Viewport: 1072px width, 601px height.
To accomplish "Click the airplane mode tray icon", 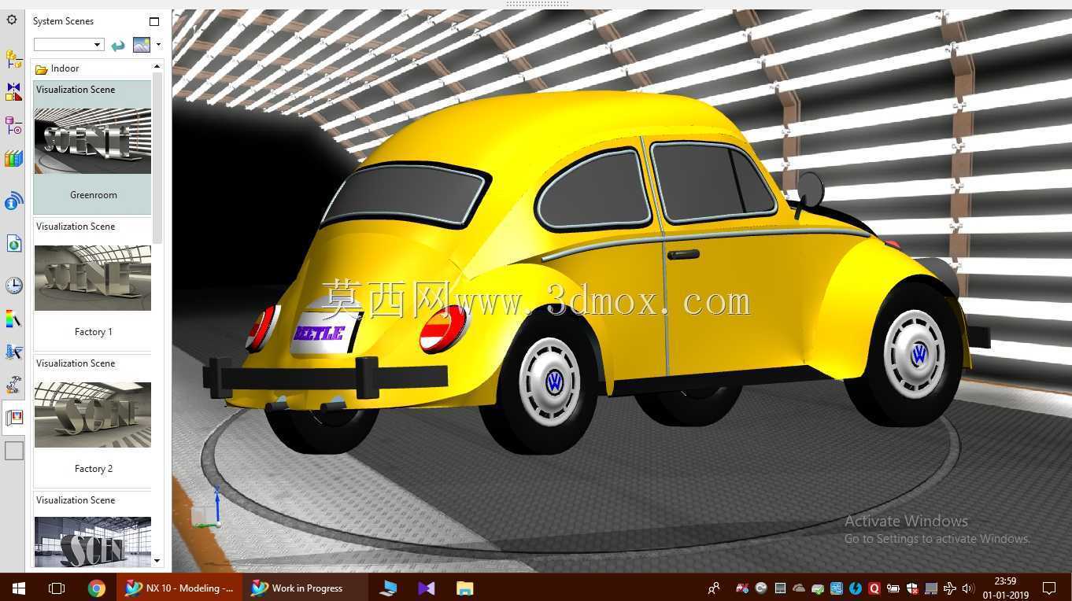I will (950, 588).
